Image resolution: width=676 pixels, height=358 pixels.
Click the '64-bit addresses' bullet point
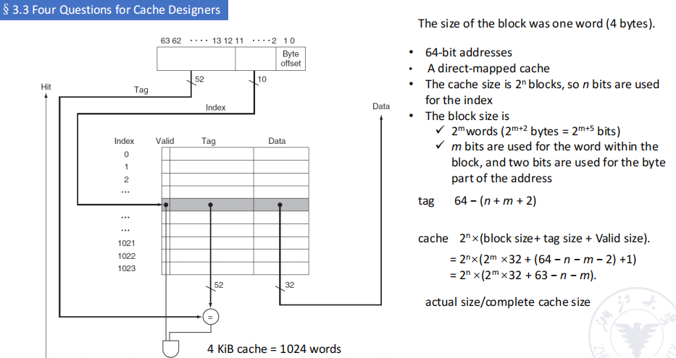click(468, 52)
